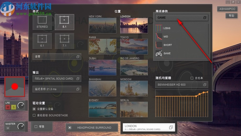Pick the MID reverb icon
The image size is (241, 136).
click(x=159, y=36)
